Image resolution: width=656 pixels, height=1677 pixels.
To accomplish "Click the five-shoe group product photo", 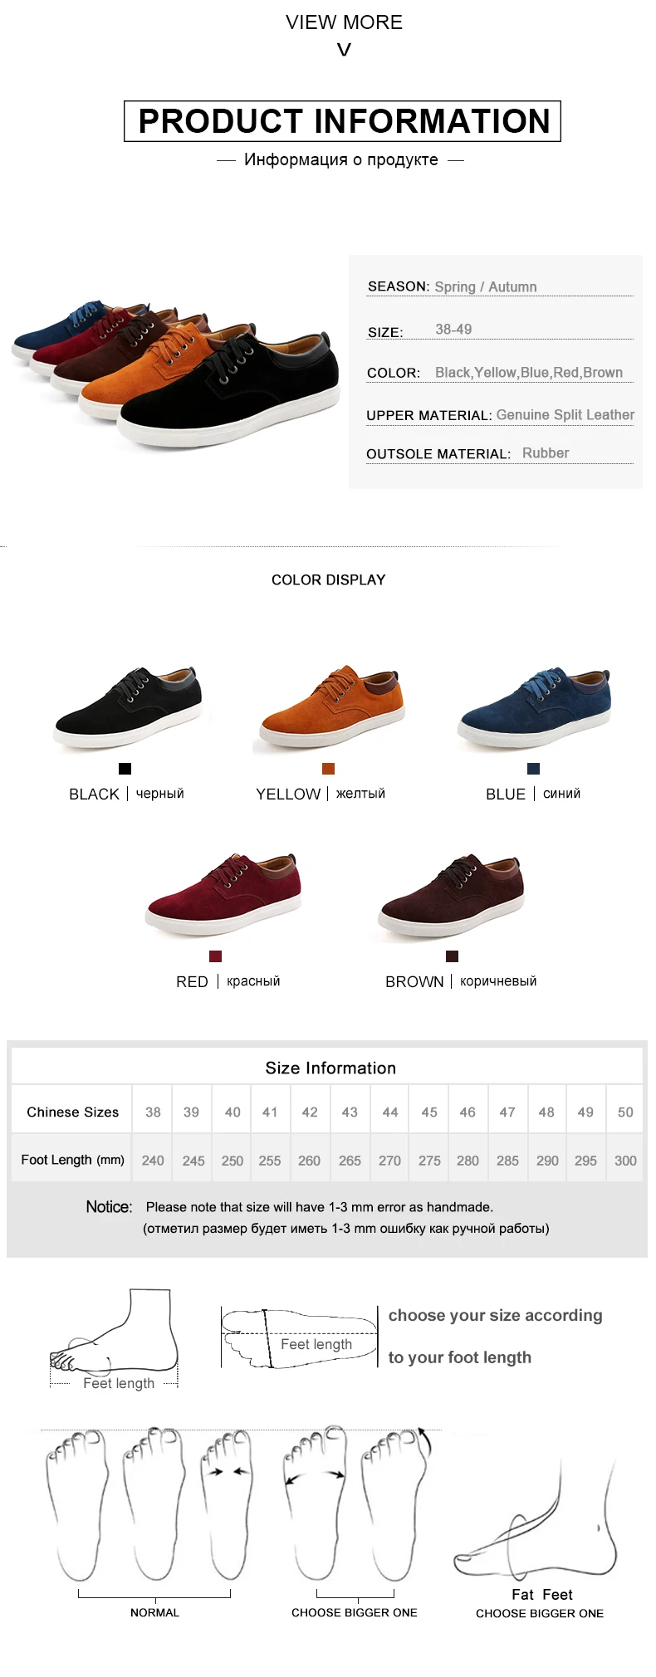I will click(175, 373).
